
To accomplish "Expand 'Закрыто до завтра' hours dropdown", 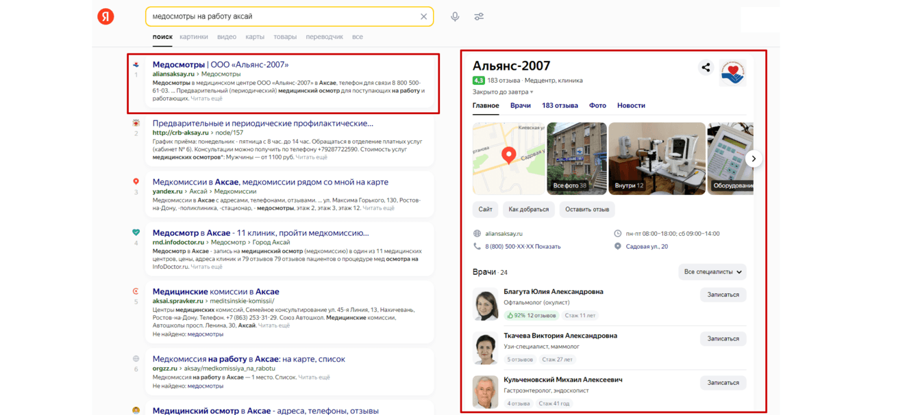I will pos(503,92).
